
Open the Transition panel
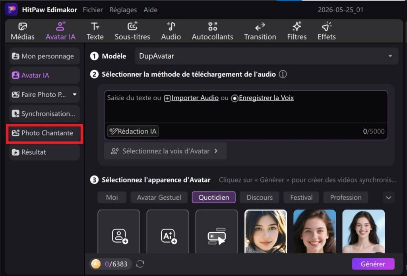pyautogui.click(x=260, y=31)
